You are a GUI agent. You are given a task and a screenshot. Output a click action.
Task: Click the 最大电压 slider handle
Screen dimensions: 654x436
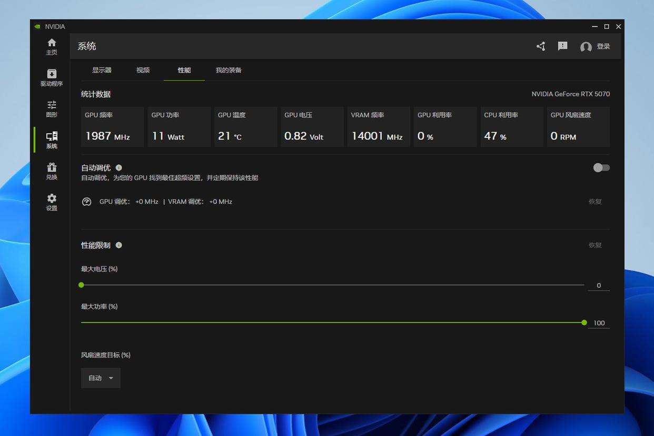(x=81, y=285)
